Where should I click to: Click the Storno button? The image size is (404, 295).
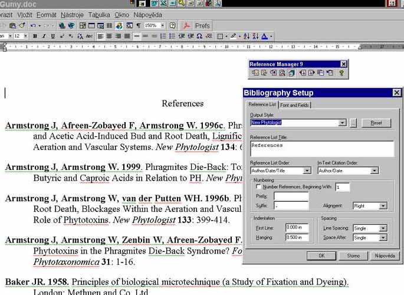353,256
